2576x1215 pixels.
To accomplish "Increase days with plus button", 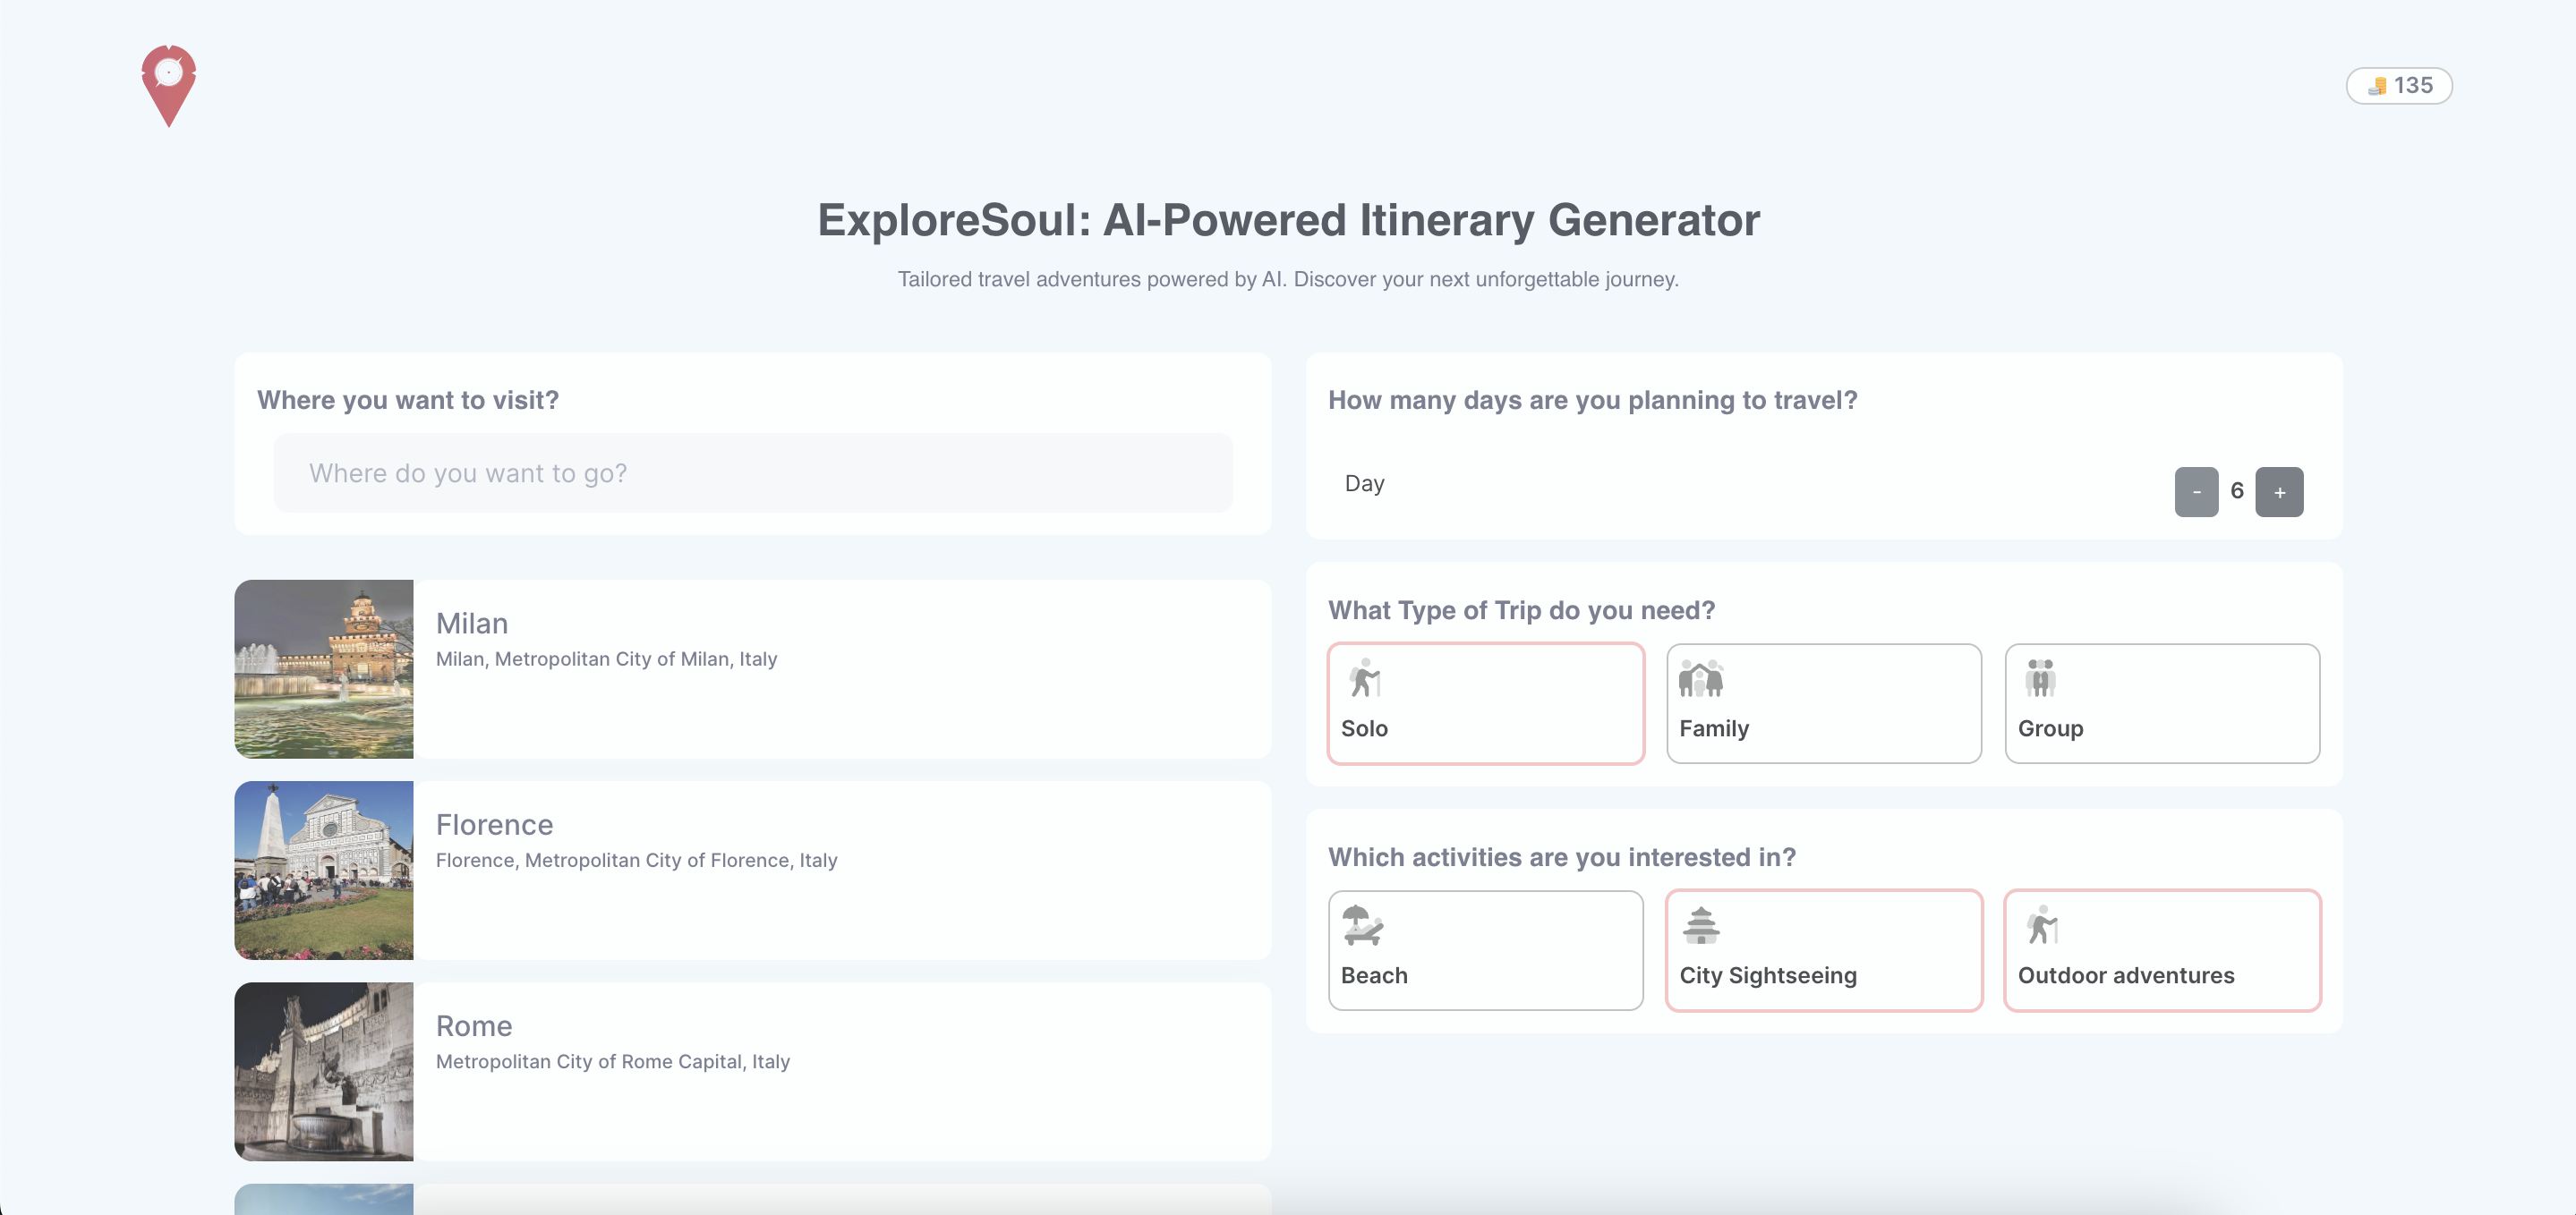I will [2279, 492].
